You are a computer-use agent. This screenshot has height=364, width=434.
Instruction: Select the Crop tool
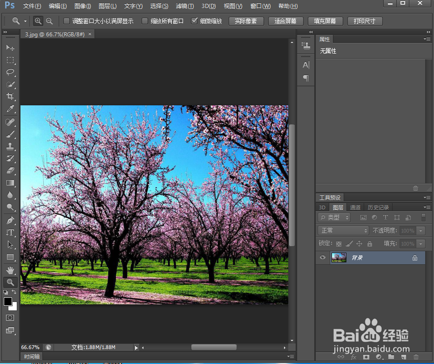click(10, 96)
